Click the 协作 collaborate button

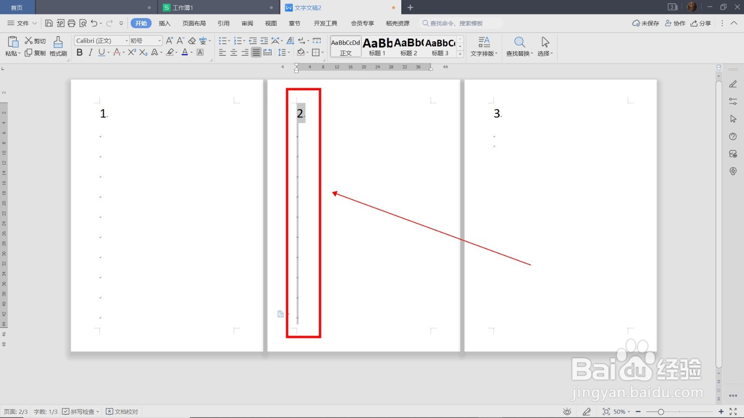click(x=675, y=23)
